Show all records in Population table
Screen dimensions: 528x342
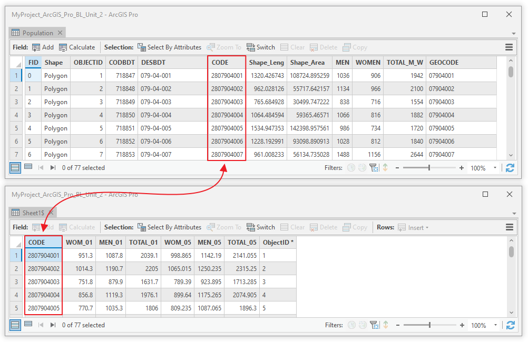[15, 167]
